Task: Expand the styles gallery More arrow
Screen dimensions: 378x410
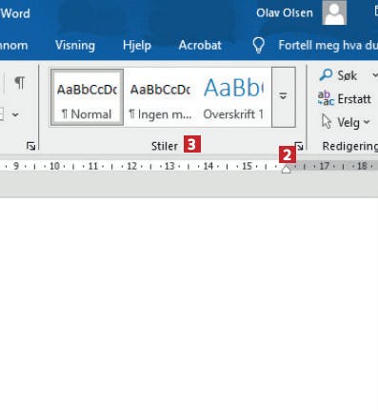Action: (284, 96)
